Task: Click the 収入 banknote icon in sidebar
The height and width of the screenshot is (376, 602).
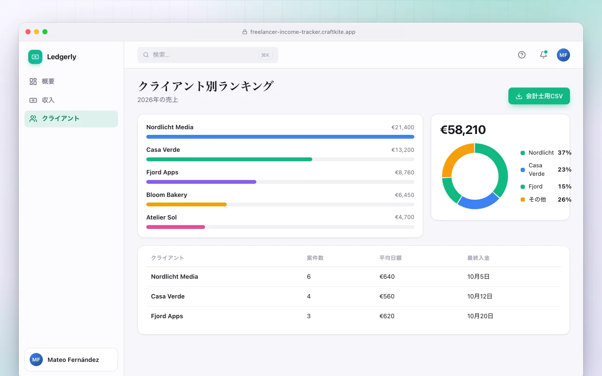Action: click(33, 100)
